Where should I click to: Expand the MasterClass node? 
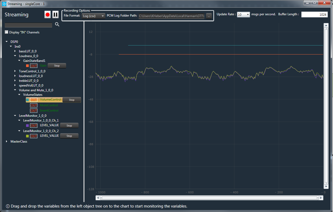[x=7, y=141]
